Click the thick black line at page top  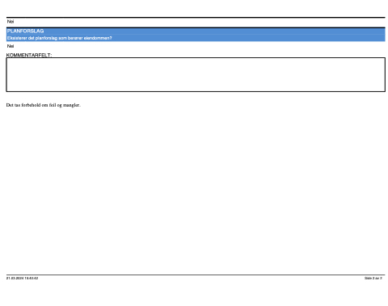196,18
